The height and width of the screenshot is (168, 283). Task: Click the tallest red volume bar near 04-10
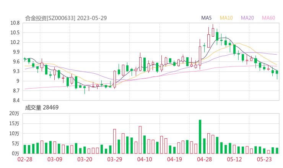pyautogui.click(x=140, y=140)
